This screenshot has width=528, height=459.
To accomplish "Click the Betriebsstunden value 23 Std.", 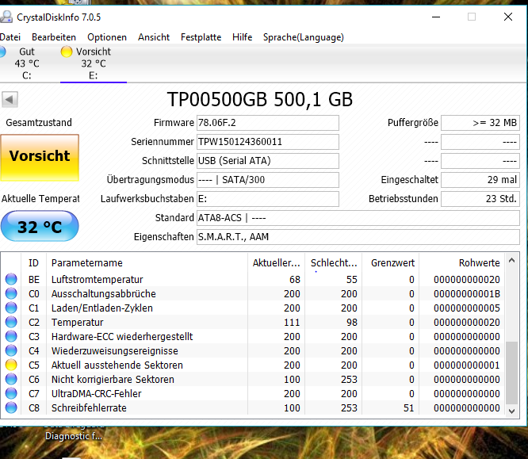I will tap(480, 199).
